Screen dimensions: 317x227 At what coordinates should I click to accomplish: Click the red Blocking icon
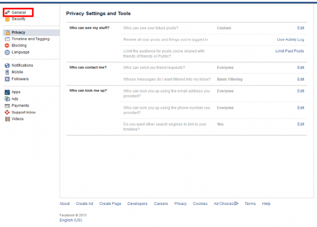click(x=7, y=46)
